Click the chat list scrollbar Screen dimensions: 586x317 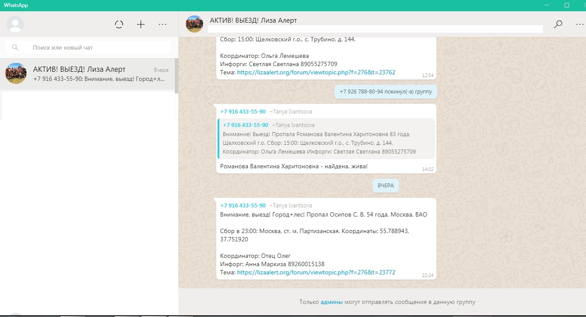pyautogui.click(x=177, y=76)
